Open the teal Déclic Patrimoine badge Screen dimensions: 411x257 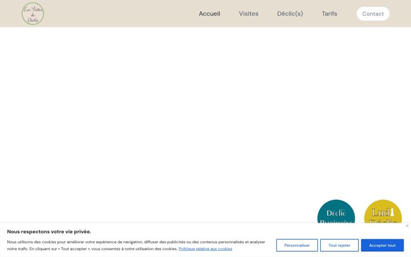tap(336, 211)
